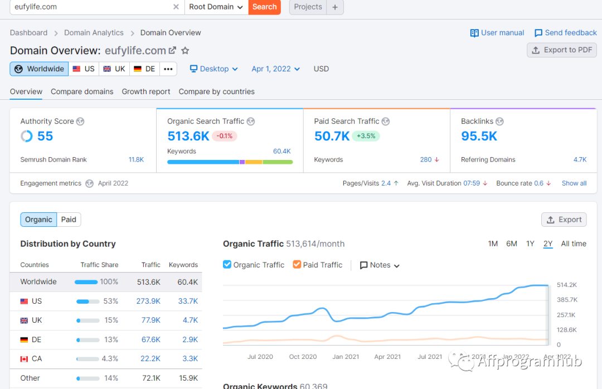The image size is (602, 389).
Task: Switch the distribution view to Organic
Action: [x=38, y=220]
